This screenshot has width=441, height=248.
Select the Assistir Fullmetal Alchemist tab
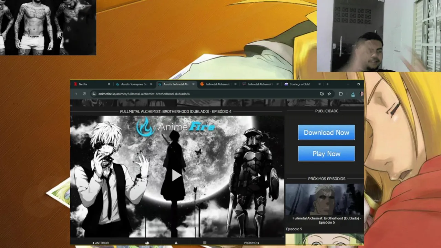pos(176,84)
